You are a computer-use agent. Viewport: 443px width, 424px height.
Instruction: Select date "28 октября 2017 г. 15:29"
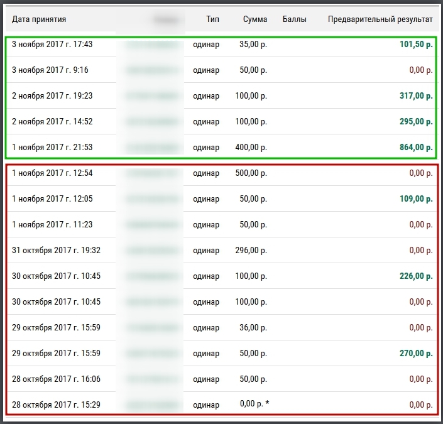(x=56, y=405)
